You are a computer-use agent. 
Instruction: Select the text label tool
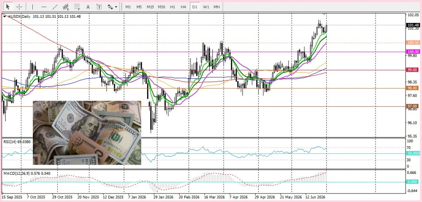pyautogui.click(x=99, y=7)
